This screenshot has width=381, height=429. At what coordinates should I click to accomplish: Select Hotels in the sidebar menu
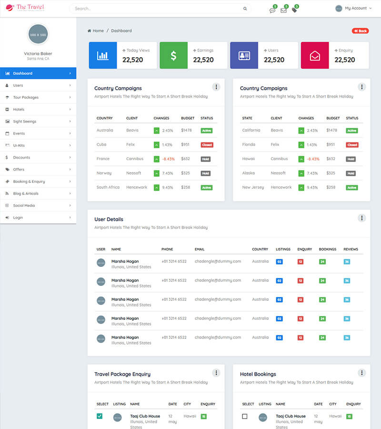coord(38,110)
